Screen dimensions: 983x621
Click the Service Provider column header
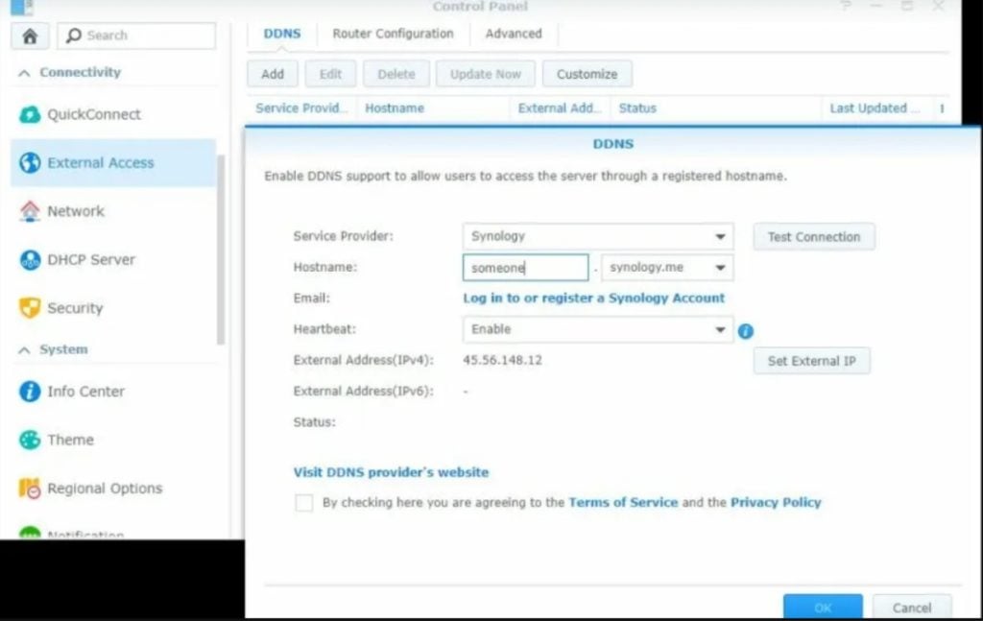click(x=301, y=108)
